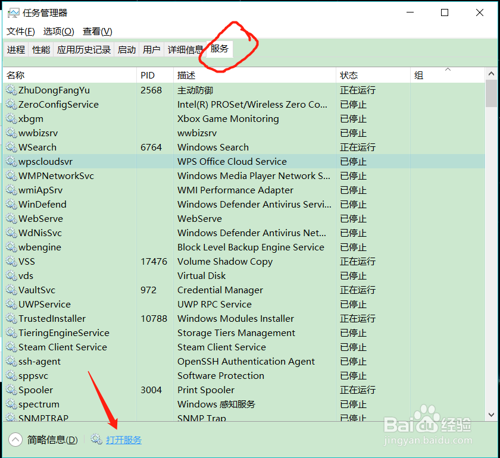The width and height of the screenshot is (500, 458).
Task: Click the scrollbar down arrow
Action: pyautogui.click(x=491, y=415)
